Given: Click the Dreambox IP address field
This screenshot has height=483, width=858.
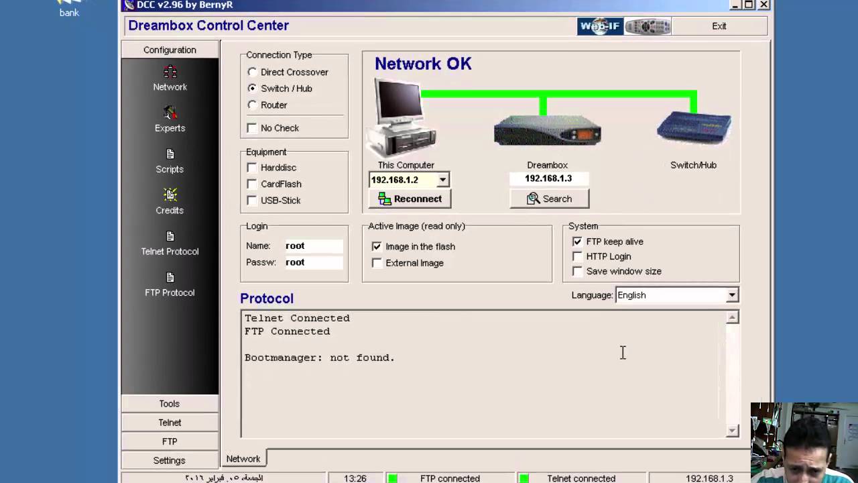Looking at the screenshot, I should click(548, 178).
